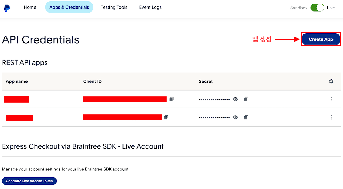Open table settings gear icon
Screen dimensions: 343x189
coord(331,81)
